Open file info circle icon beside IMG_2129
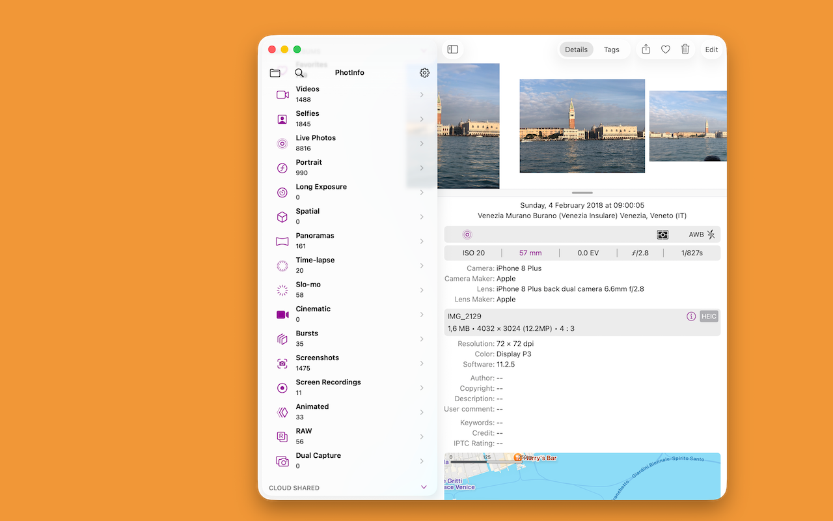The image size is (833, 521). (x=691, y=317)
